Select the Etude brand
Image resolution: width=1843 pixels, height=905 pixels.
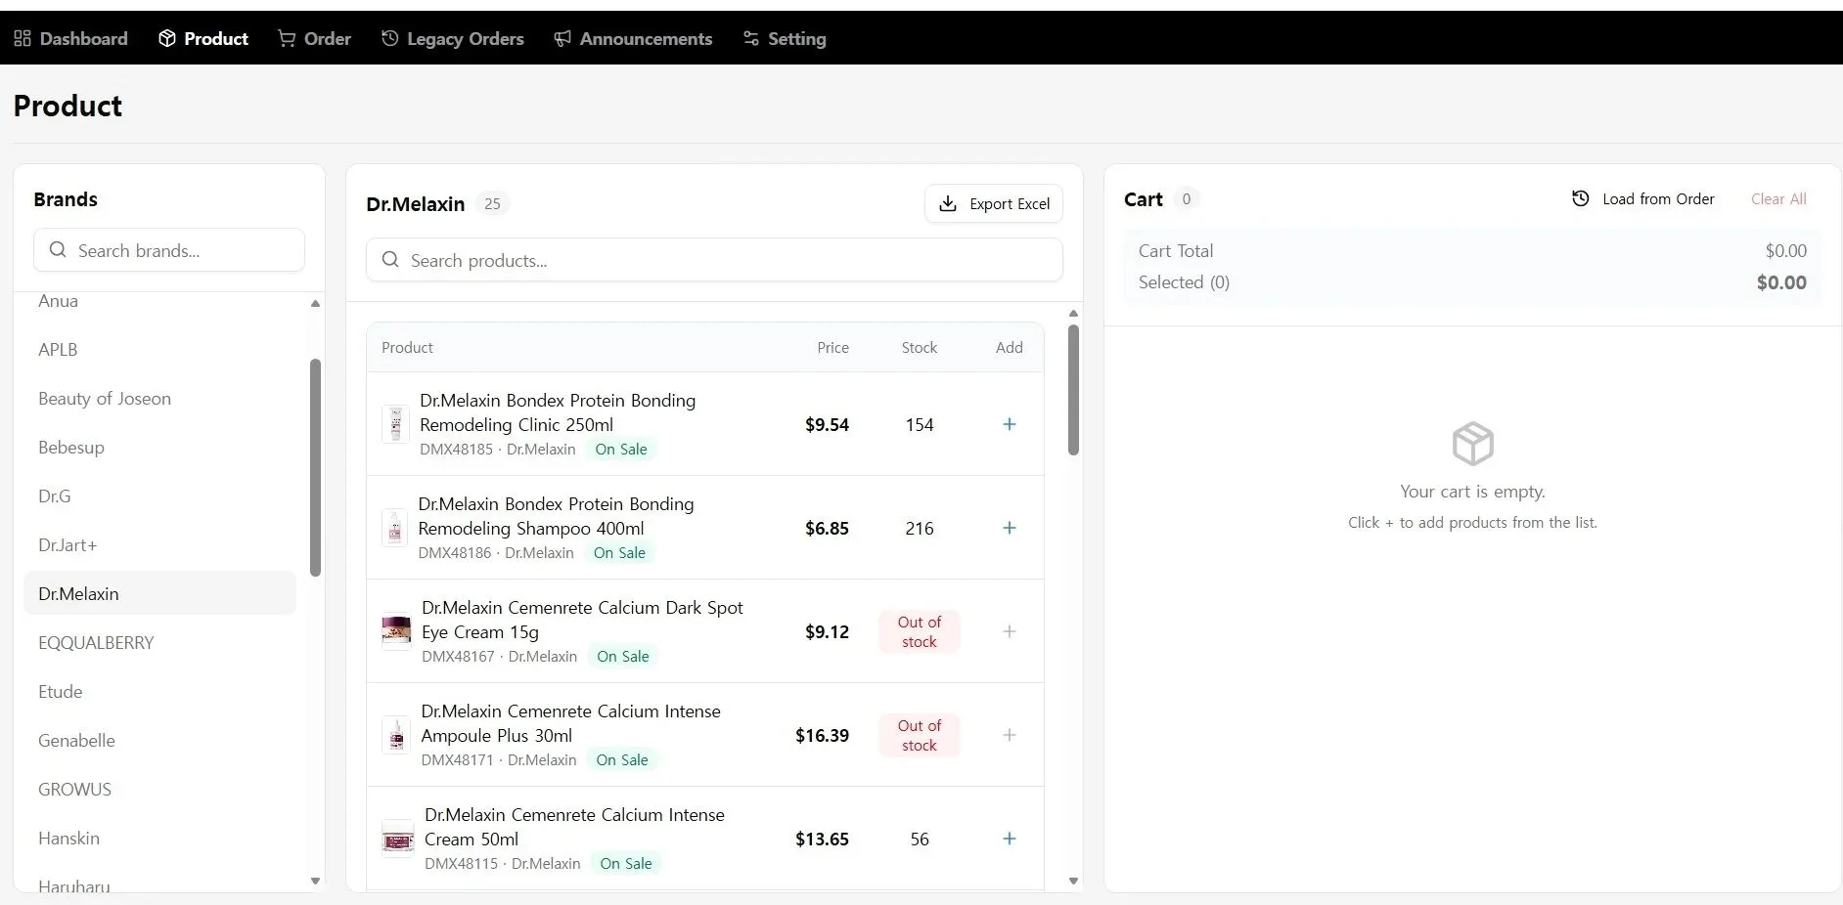[159, 691]
